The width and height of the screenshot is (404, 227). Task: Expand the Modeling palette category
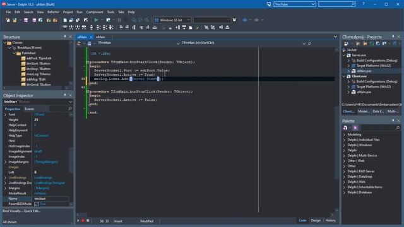pyautogui.click(x=344, y=134)
